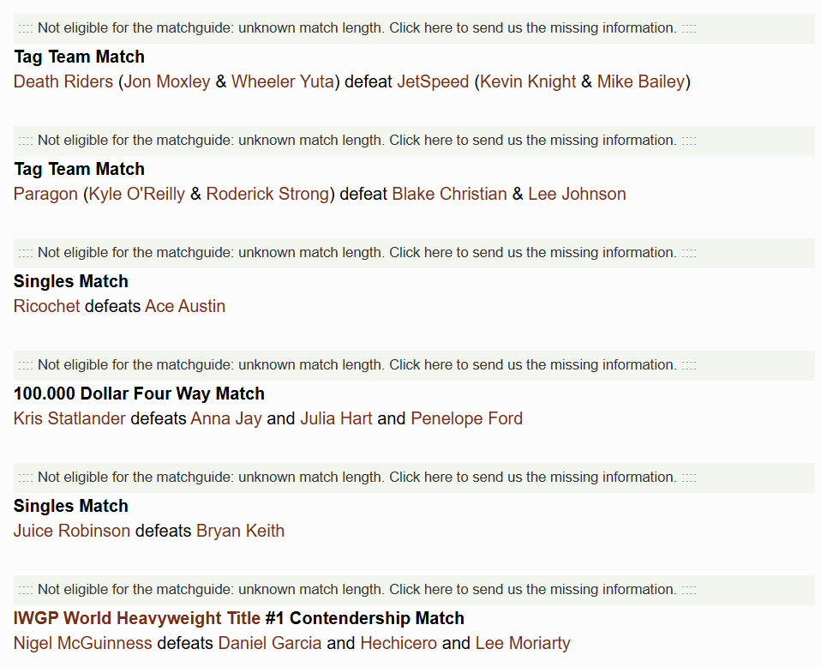Image resolution: width=821 pixels, height=667 pixels.
Task: Open Kyle O'Reilly's wrestler page
Action: [x=137, y=194]
